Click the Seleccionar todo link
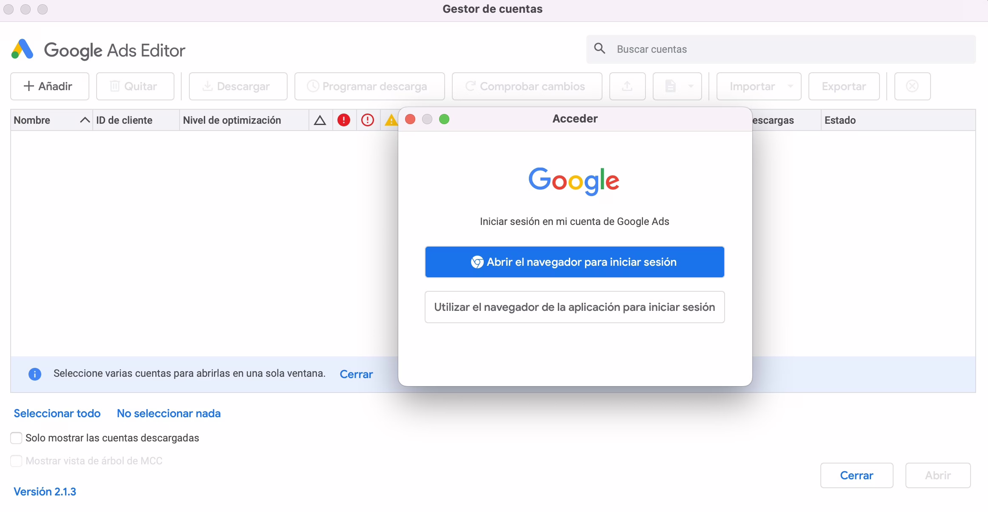The image size is (988, 512). [x=57, y=413]
